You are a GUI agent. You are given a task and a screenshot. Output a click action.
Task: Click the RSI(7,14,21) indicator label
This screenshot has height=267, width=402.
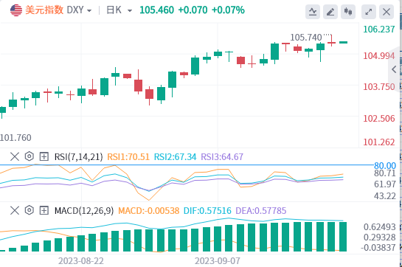pos(78,156)
